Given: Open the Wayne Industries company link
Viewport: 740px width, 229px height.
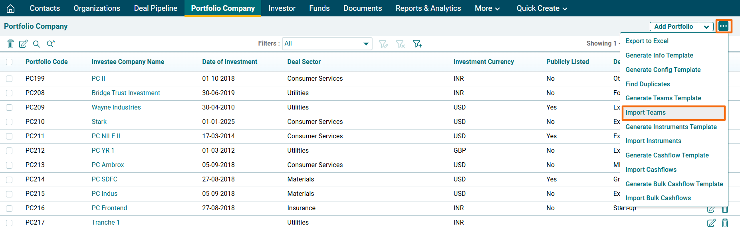Looking at the screenshot, I should pos(116,108).
